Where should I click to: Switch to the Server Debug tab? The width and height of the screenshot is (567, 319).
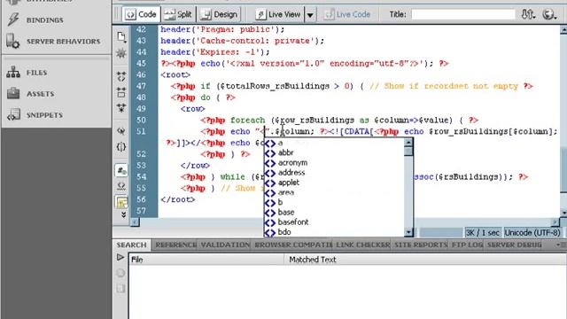pos(514,245)
